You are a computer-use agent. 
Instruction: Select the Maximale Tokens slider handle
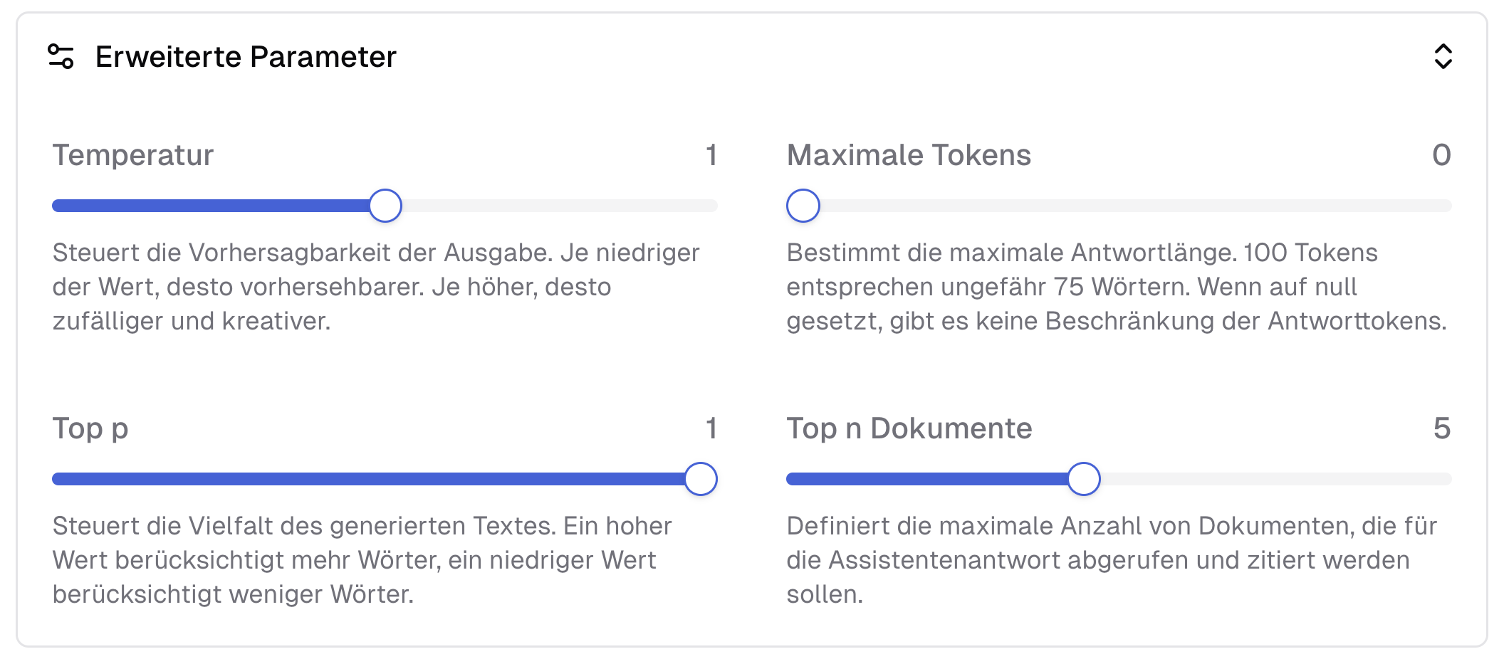[803, 205]
